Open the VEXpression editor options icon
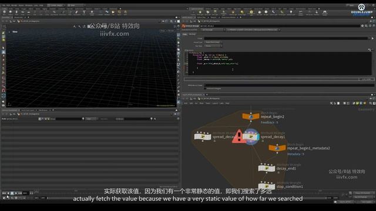Screen dimensions: 376x211 tap(370, 49)
